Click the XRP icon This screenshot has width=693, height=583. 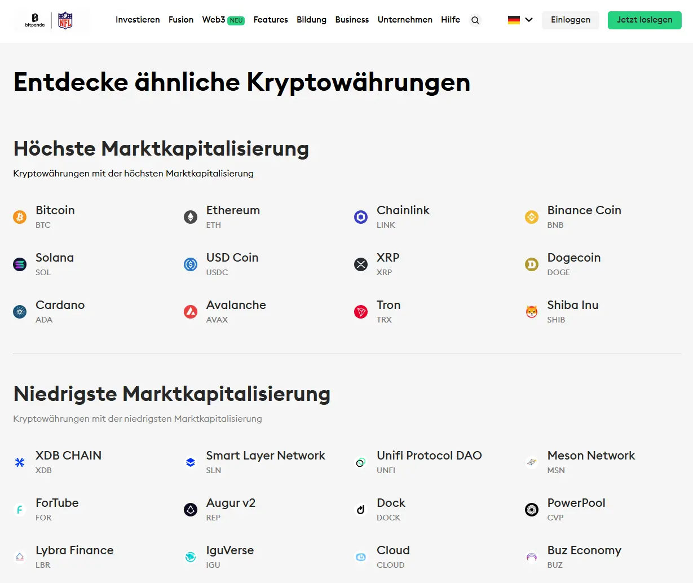[x=361, y=264]
